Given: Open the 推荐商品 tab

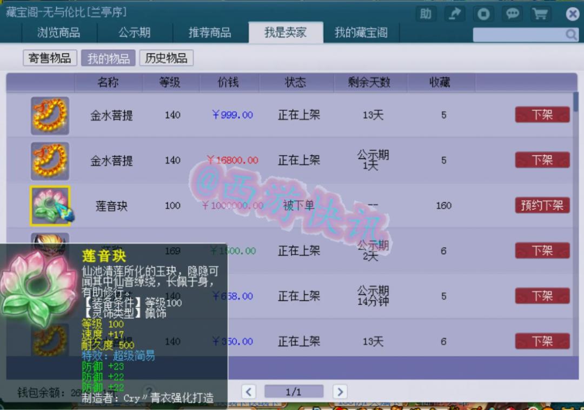Looking at the screenshot, I should 210,32.
